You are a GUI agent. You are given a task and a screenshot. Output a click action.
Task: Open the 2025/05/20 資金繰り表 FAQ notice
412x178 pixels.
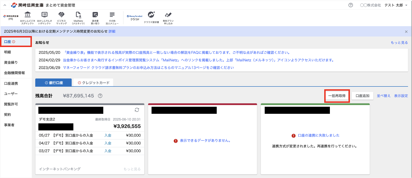[x=177, y=53]
